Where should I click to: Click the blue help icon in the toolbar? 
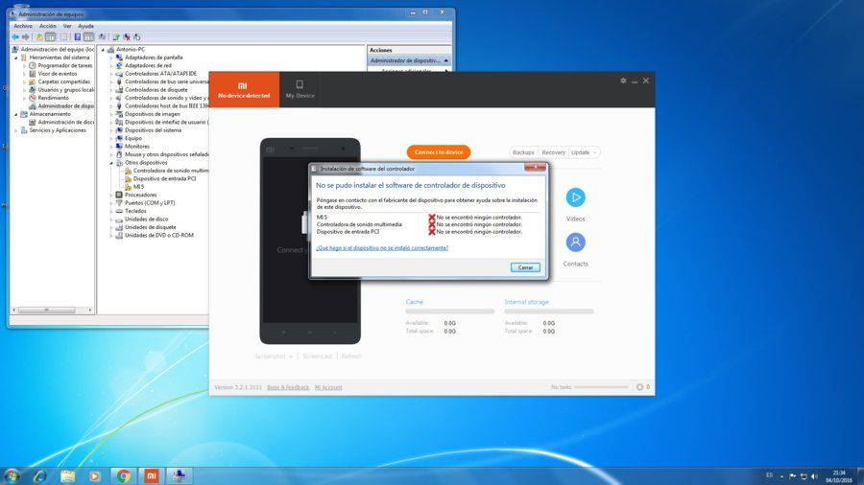pos(77,36)
